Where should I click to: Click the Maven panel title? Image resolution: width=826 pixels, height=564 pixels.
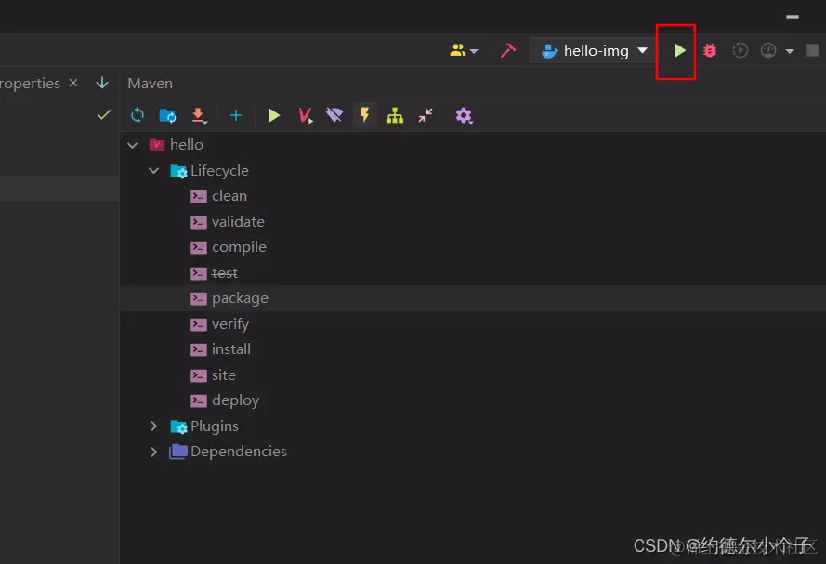coord(151,84)
